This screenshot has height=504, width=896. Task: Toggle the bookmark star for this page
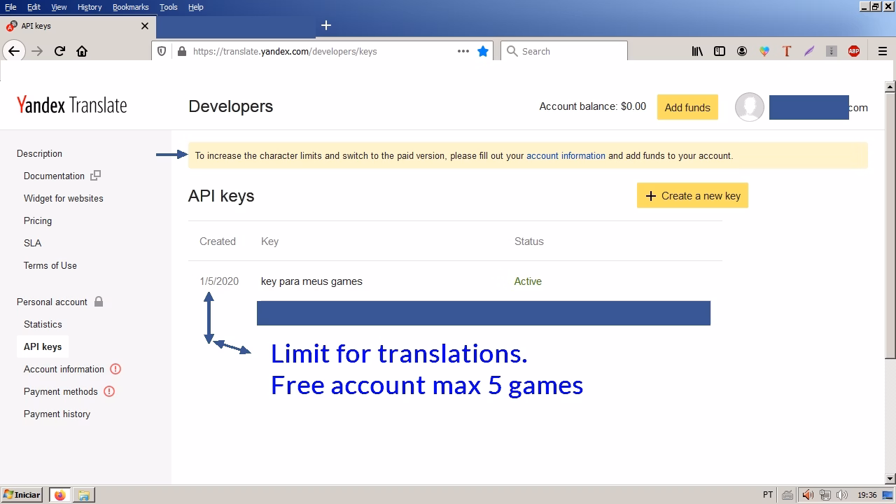tap(483, 51)
